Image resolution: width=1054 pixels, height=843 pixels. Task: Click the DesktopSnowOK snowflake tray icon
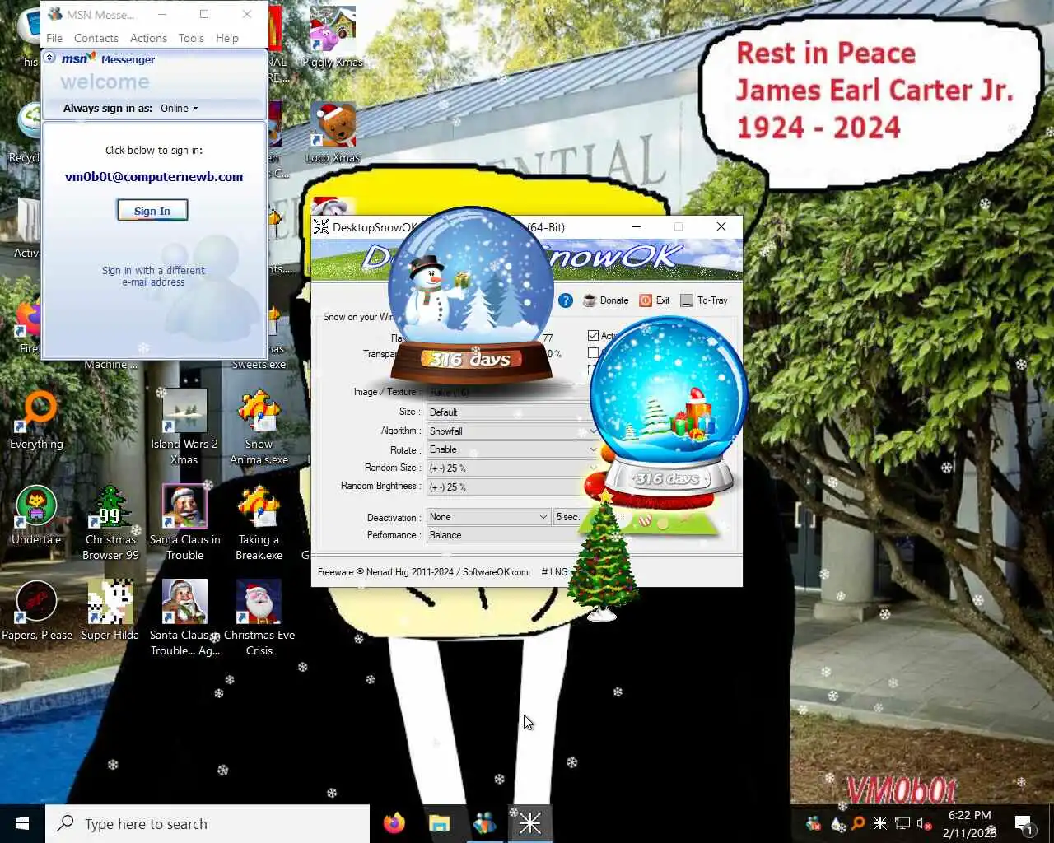(x=880, y=823)
